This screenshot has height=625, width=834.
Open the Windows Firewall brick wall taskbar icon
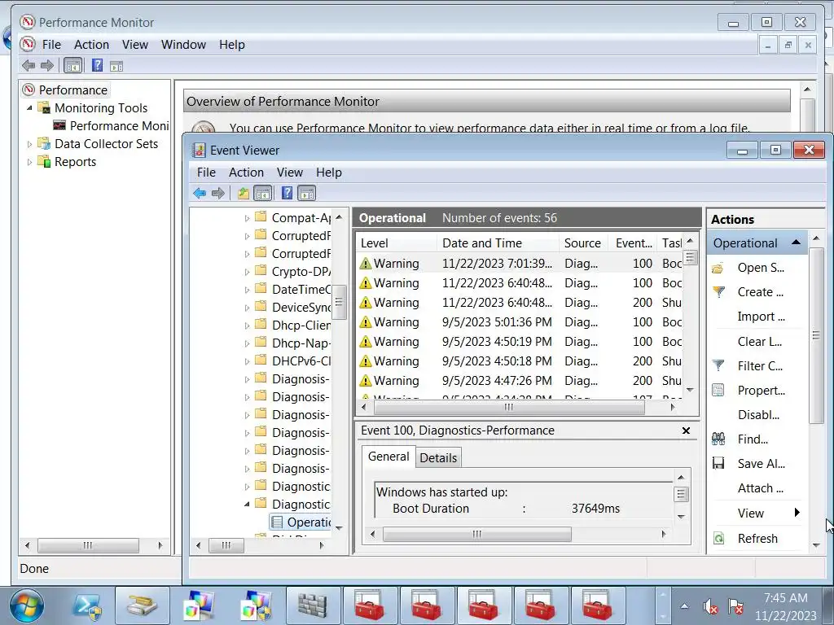pos(313,605)
